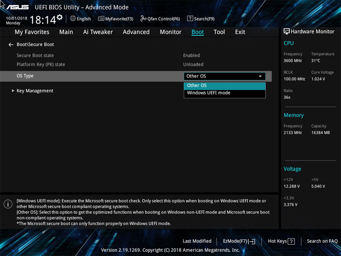The width and height of the screenshot is (341, 256).
Task: Choose Other OS from the dropdown list
Action: pos(224,85)
